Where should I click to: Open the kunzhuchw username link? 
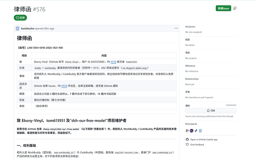pyautogui.click(x=28, y=29)
